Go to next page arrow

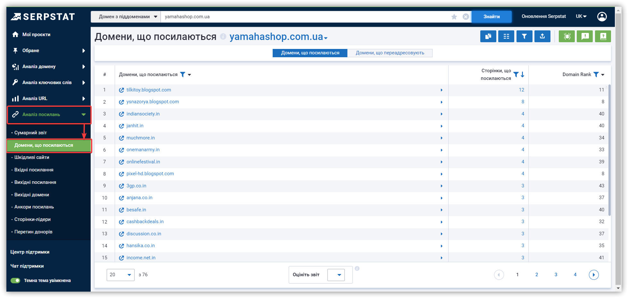pos(594,275)
